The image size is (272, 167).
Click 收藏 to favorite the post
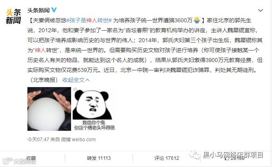31,158
